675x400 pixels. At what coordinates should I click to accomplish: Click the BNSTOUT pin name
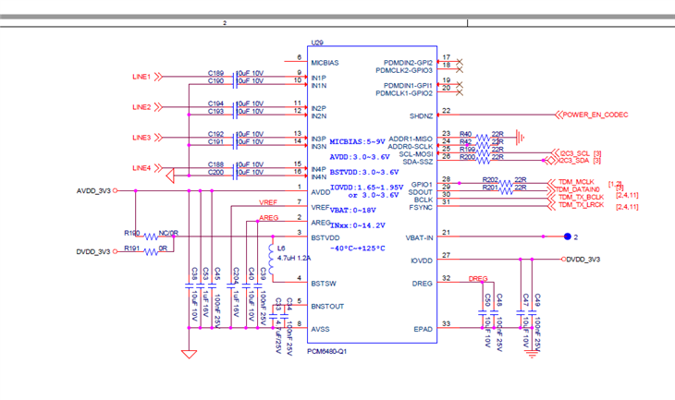point(327,307)
